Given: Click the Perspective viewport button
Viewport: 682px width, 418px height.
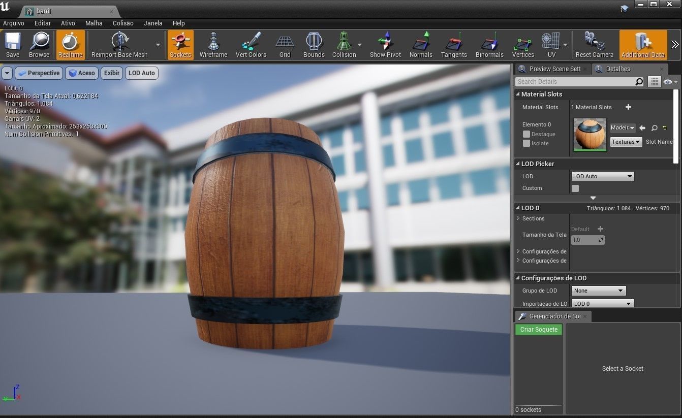Looking at the screenshot, I should [x=39, y=73].
